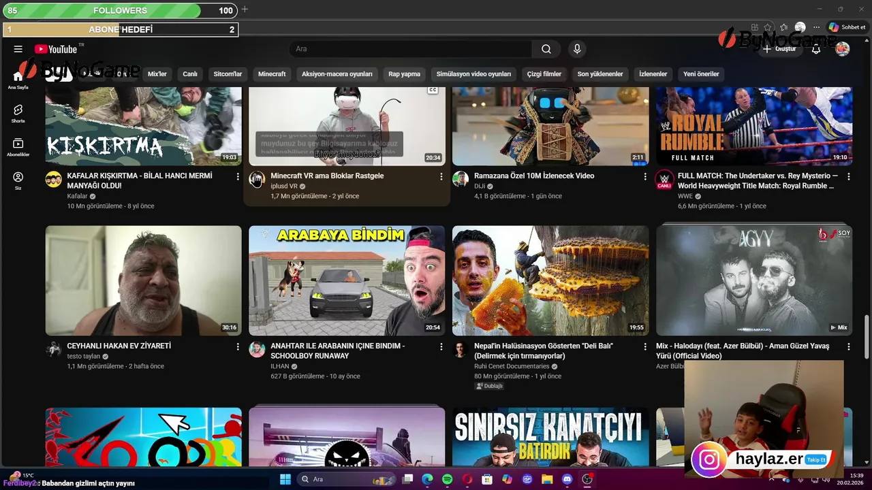
Task: Open options for Minecraft VR video
Action: pos(441,176)
